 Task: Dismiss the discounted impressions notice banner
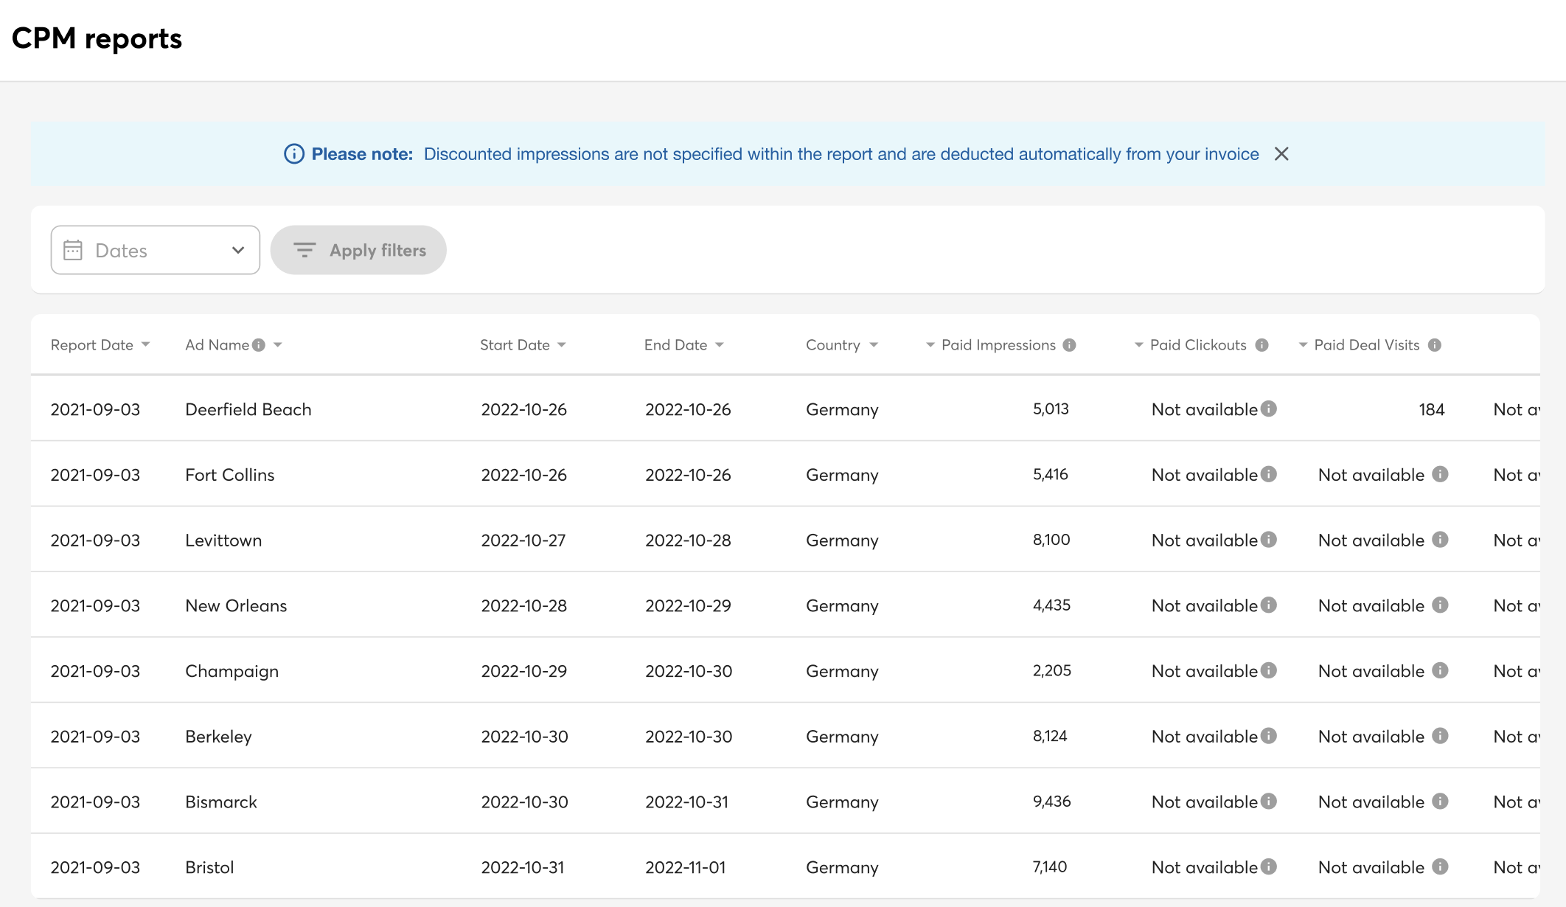(1281, 154)
